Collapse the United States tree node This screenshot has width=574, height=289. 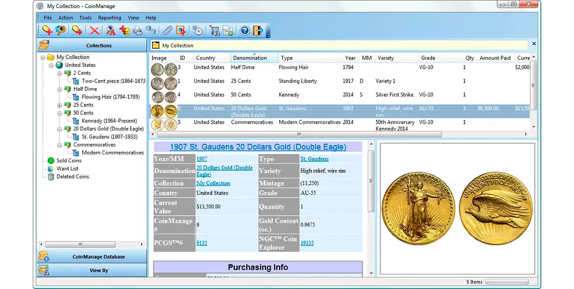(x=51, y=66)
